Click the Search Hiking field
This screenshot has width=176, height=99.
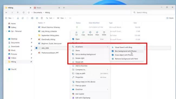(x=153, y=12)
